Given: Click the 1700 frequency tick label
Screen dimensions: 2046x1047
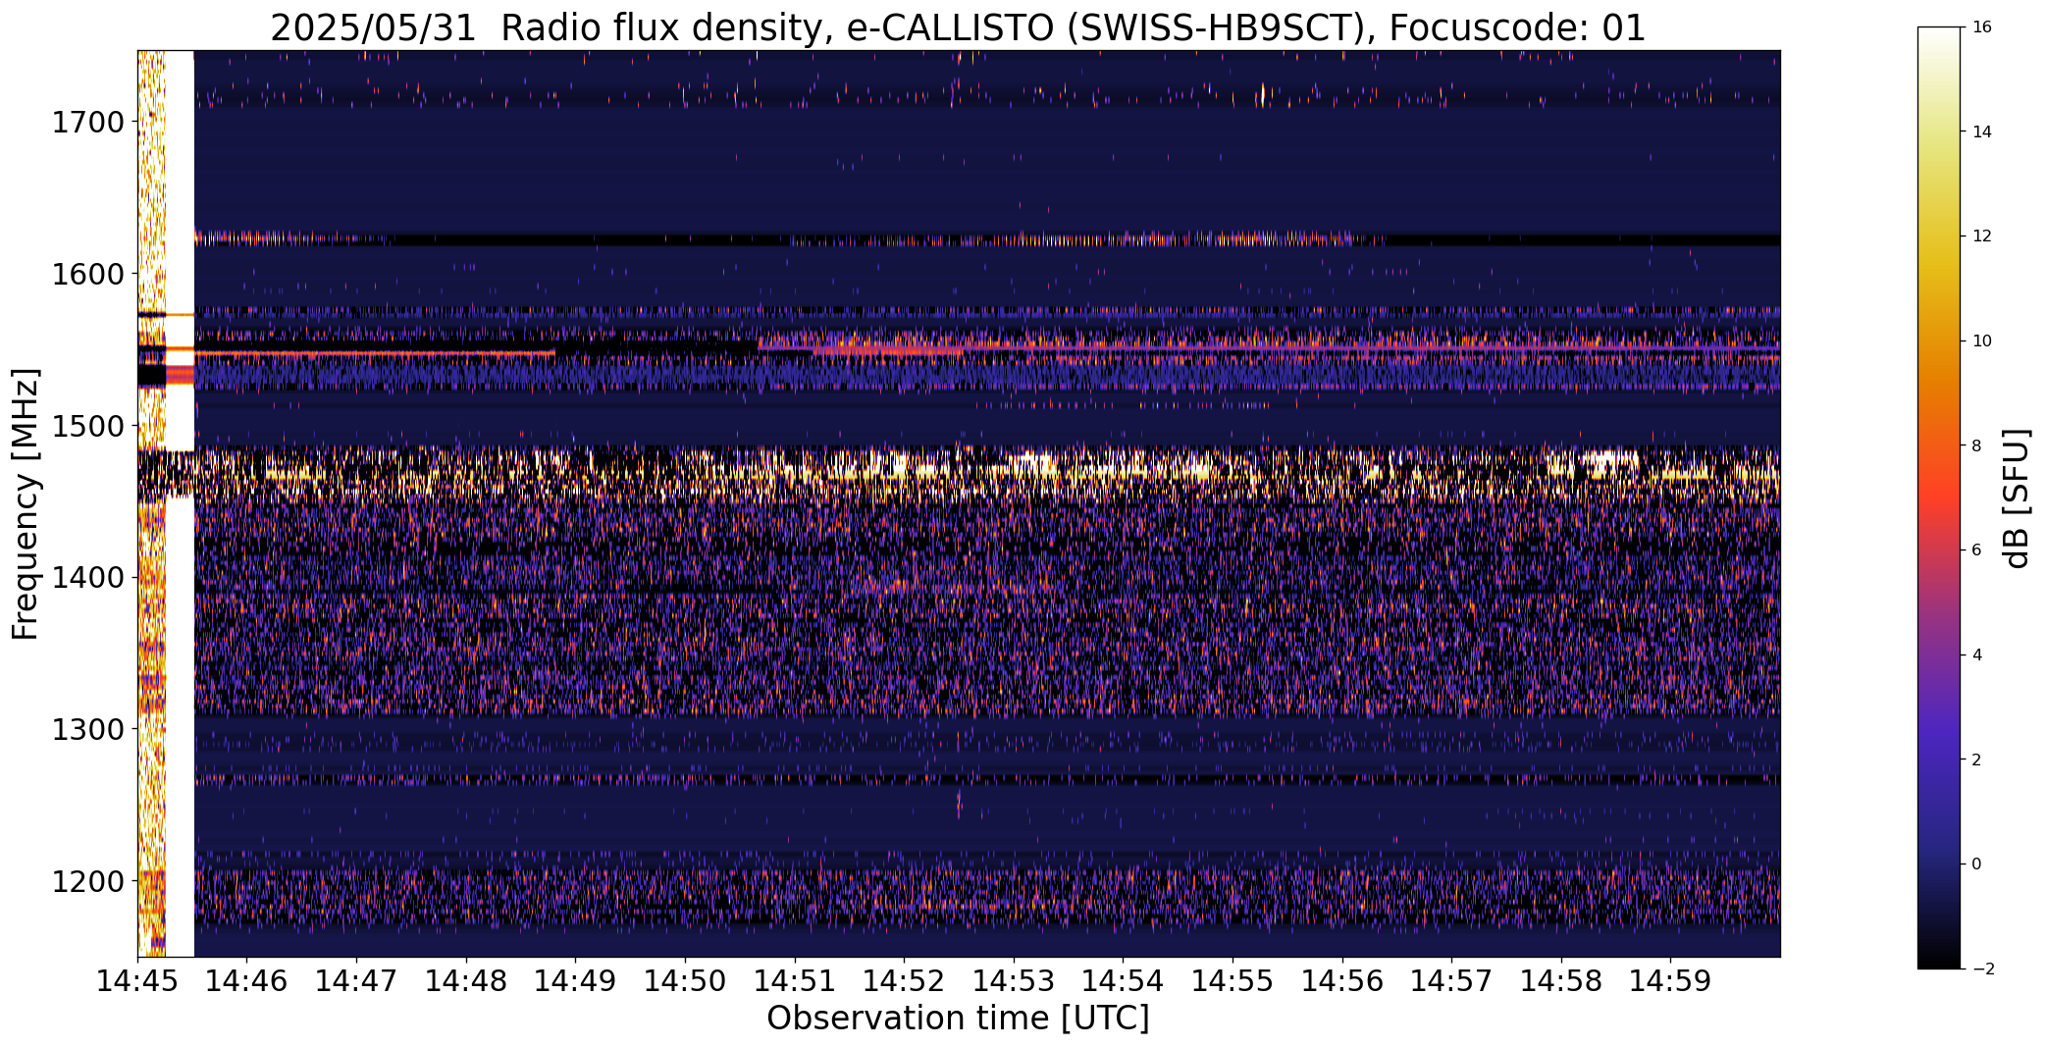Looking at the screenshot, I should (x=87, y=123).
